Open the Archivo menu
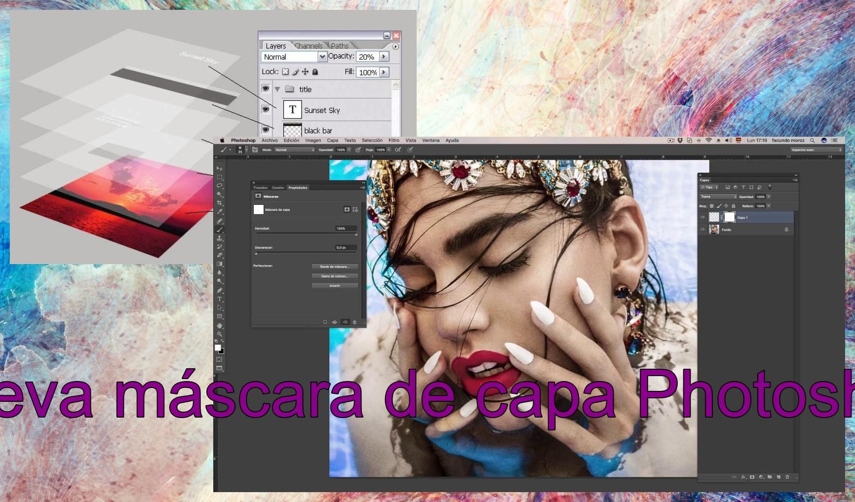The height and width of the screenshot is (502, 855). coord(270,140)
